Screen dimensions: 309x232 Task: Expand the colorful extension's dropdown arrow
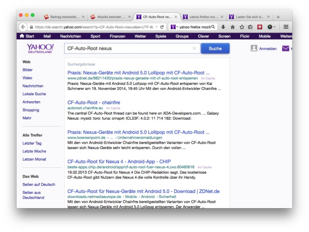(274, 27)
